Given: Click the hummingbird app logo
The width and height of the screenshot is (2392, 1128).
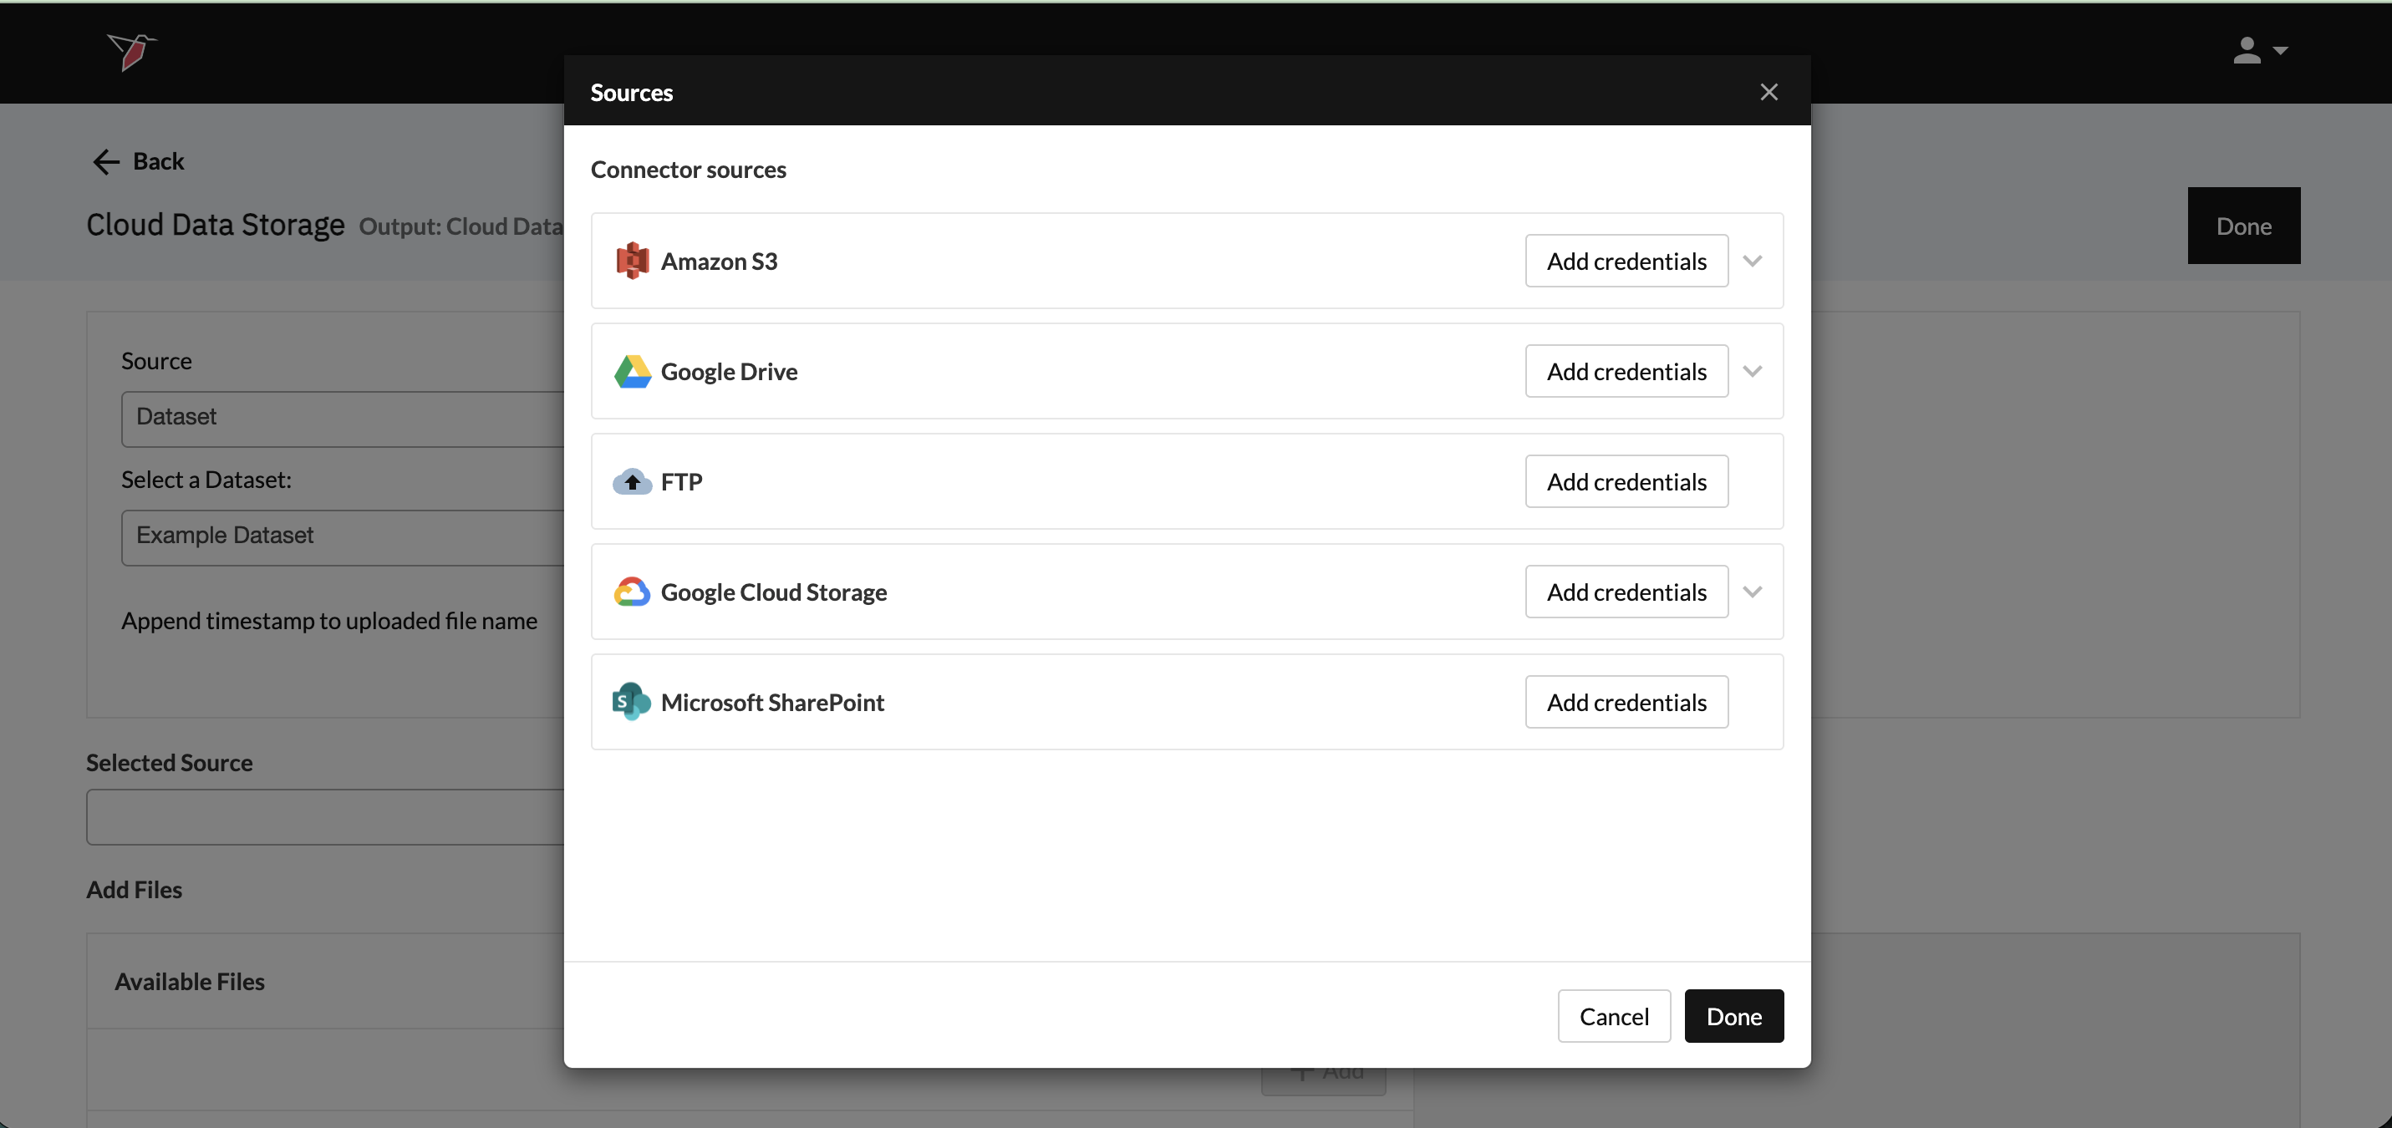Looking at the screenshot, I should [131, 51].
